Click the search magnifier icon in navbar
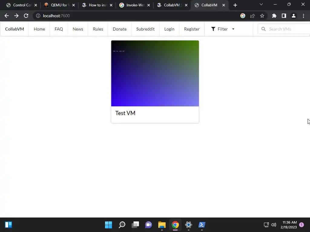Viewport: 310px width, 232px height. point(263,29)
